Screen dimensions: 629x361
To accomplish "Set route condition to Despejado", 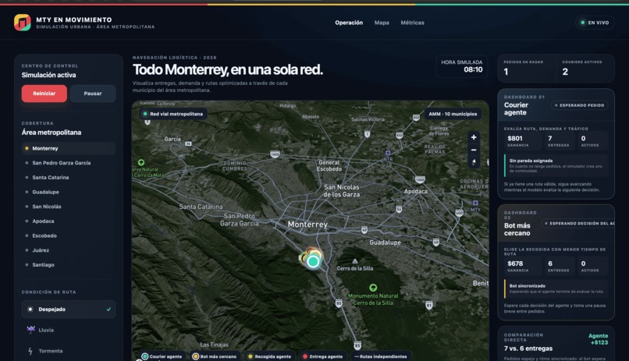I will click(x=69, y=310).
